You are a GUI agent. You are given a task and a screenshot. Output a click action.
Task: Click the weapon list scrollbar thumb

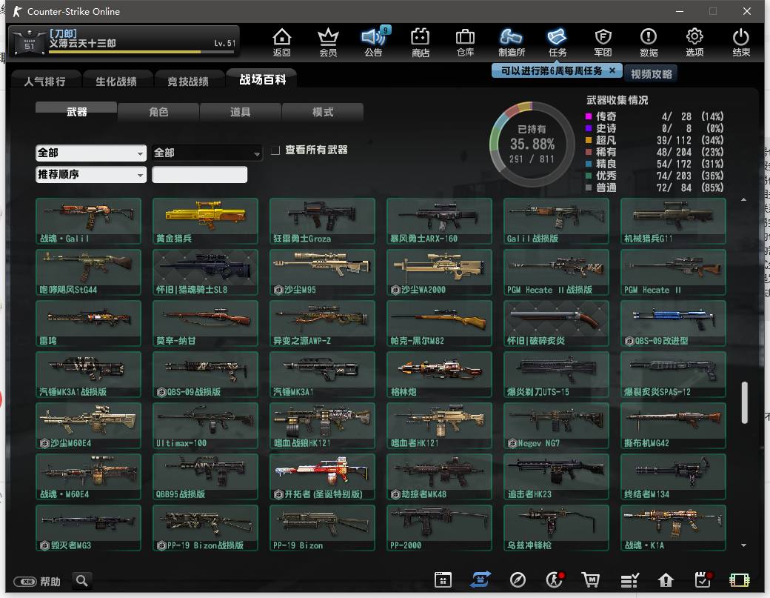click(x=745, y=402)
